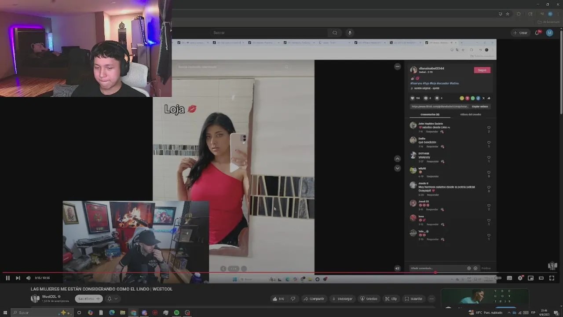Viewport: 563px width, 317px height.
Task: Dislike the video
Action: [x=293, y=299]
